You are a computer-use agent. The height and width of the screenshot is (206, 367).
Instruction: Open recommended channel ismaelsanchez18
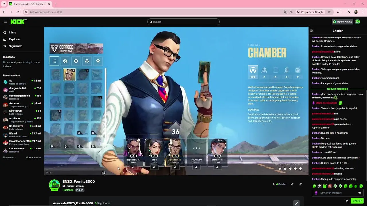click(x=22, y=142)
